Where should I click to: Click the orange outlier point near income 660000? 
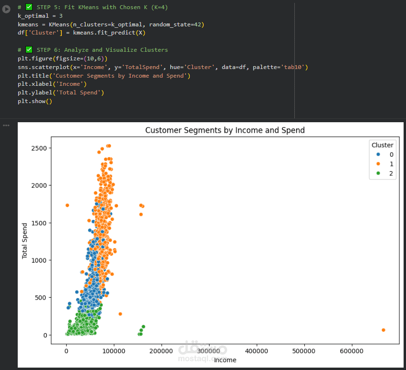point(383,330)
